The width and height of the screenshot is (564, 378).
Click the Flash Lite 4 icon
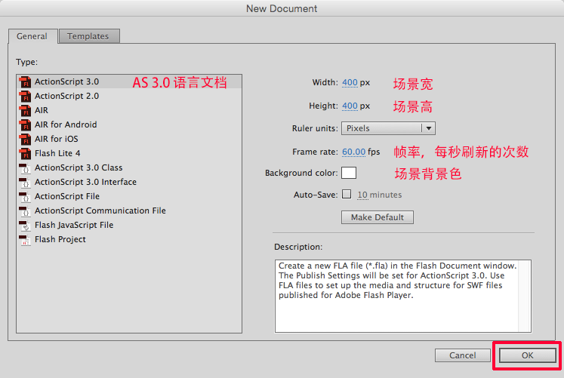pyautogui.click(x=25, y=153)
